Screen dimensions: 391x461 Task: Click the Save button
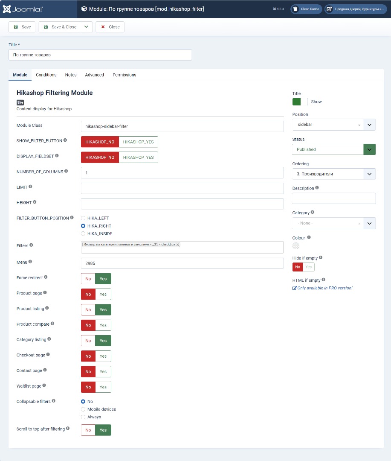coord(22,27)
